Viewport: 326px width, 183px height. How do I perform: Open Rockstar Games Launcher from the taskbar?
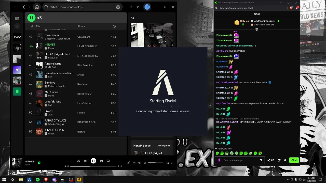coord(79,179)
